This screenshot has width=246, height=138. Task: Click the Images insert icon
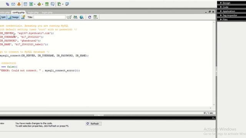pyautogui.click(x=31, y=4)
